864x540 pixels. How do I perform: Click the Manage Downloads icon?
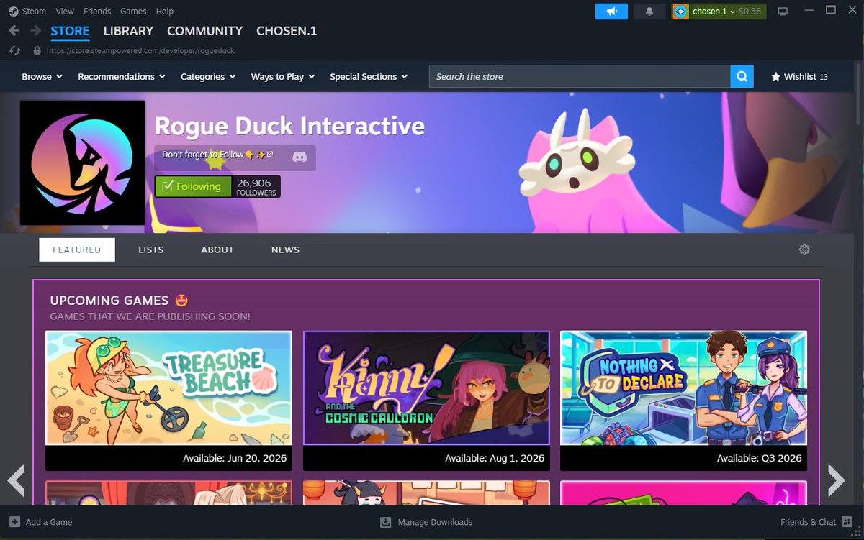(385, 522)
